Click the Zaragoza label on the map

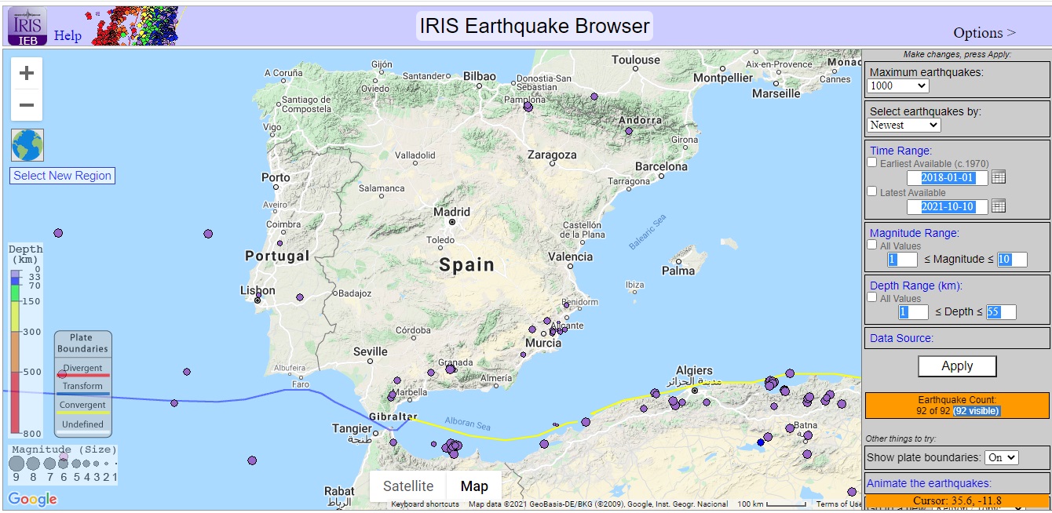coord(552,155)
